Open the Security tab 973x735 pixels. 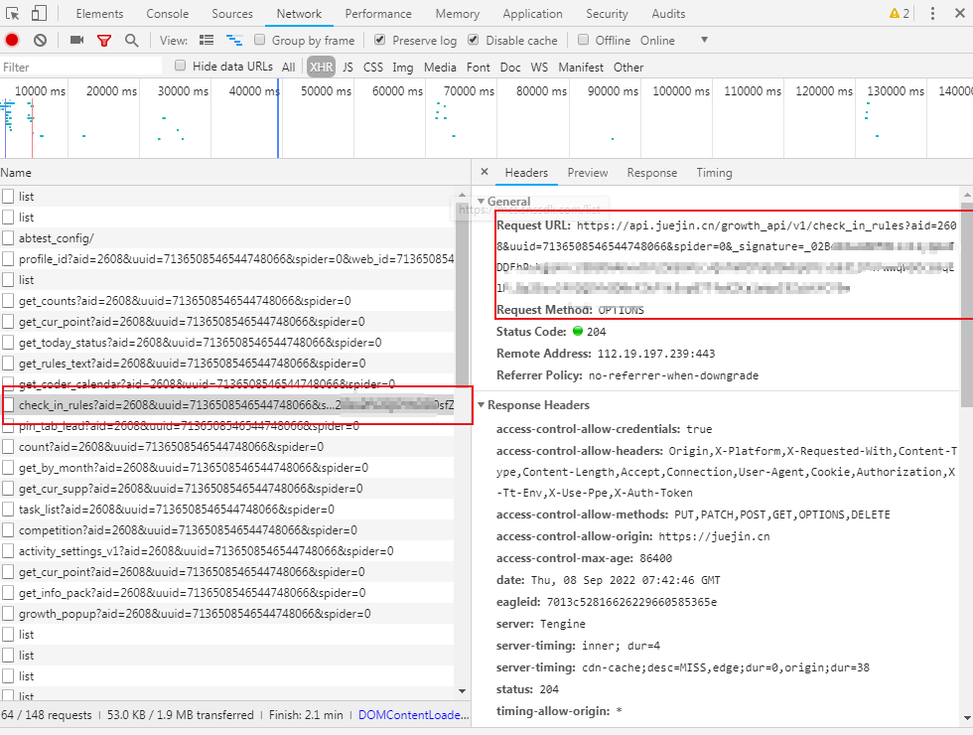[x=607, y=14]
